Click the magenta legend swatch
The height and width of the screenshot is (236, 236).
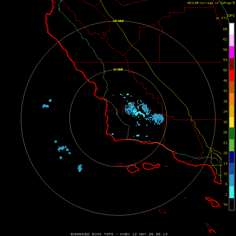(x=232, y=52)
